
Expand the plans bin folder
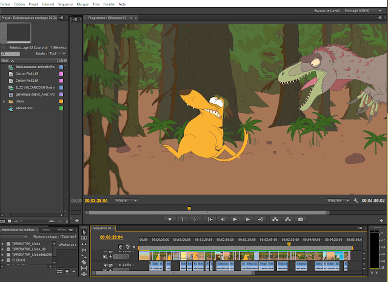tap(4, 101)
